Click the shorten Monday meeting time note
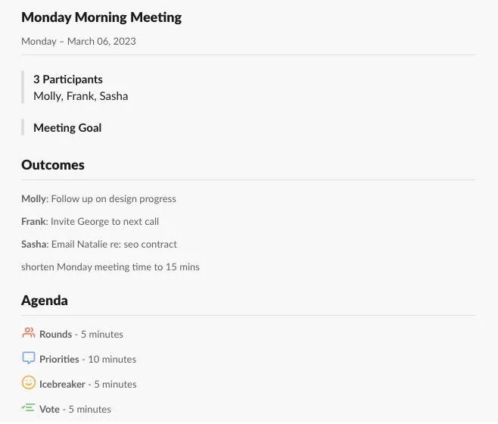Screen dimensions: 498x424 pos(110,267)
